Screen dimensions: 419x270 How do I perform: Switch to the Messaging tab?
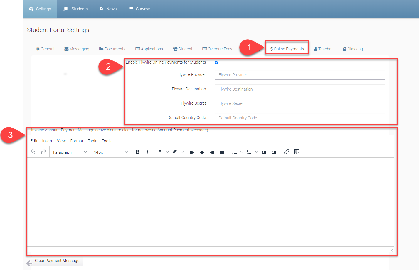[x=77, y=49]
